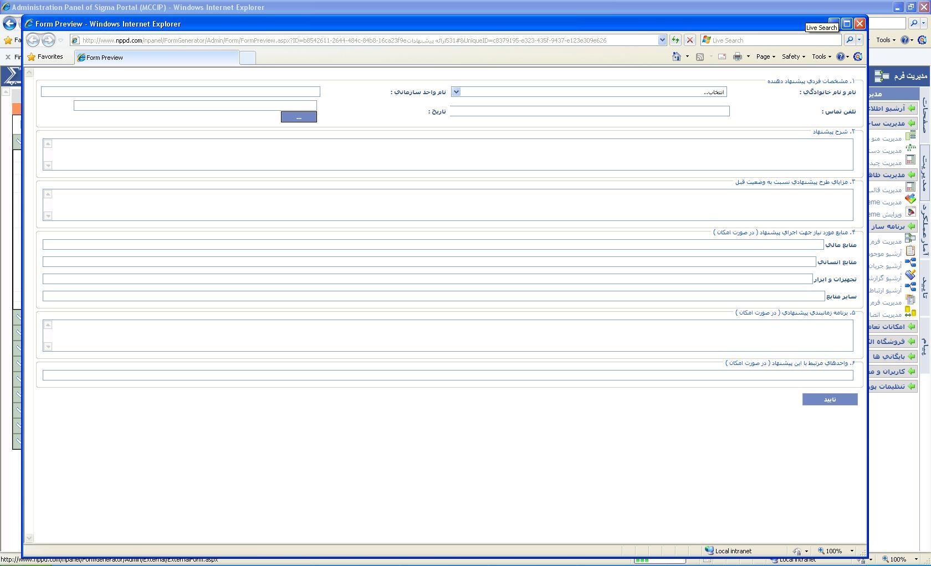Click the تجهیزات و ابزار input field
This screenshot has height=566, width=931.
tap(428, 279)
